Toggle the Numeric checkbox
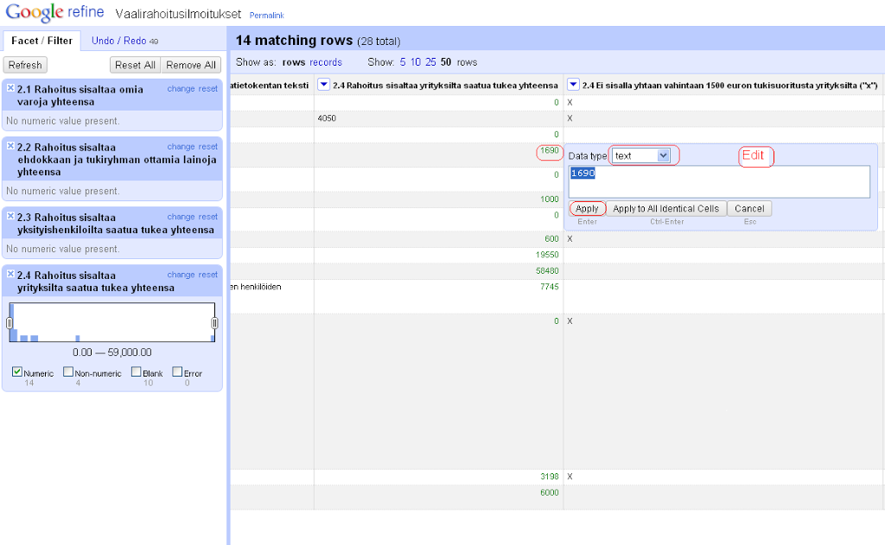 point(18,372)
